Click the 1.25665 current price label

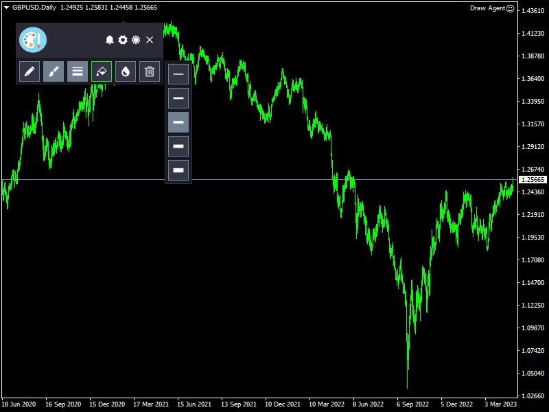click(533, 179)
